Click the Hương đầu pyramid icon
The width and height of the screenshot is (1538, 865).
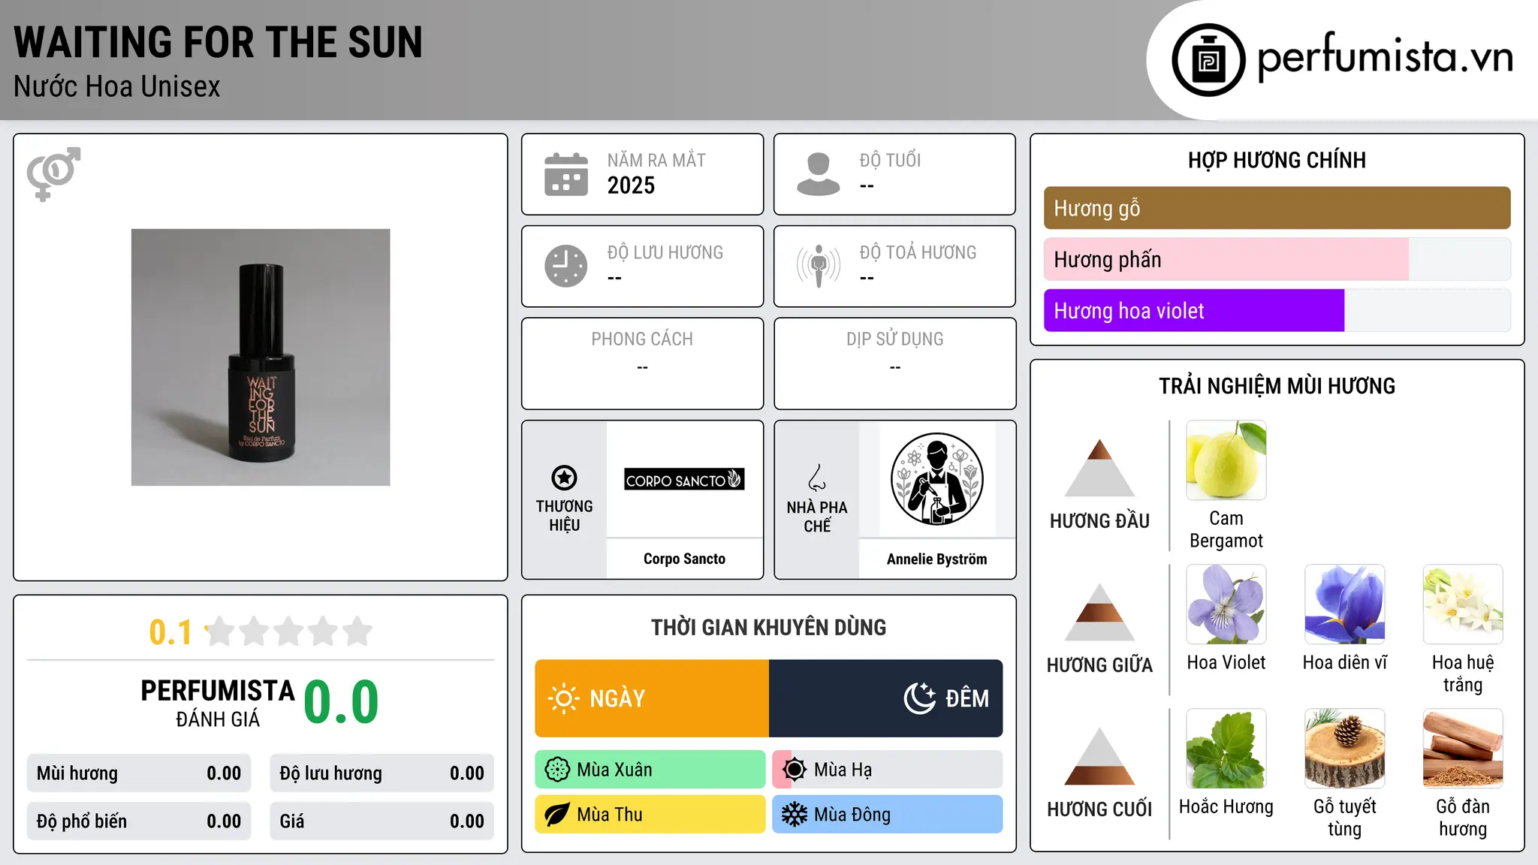click(x=1099, y=468)
